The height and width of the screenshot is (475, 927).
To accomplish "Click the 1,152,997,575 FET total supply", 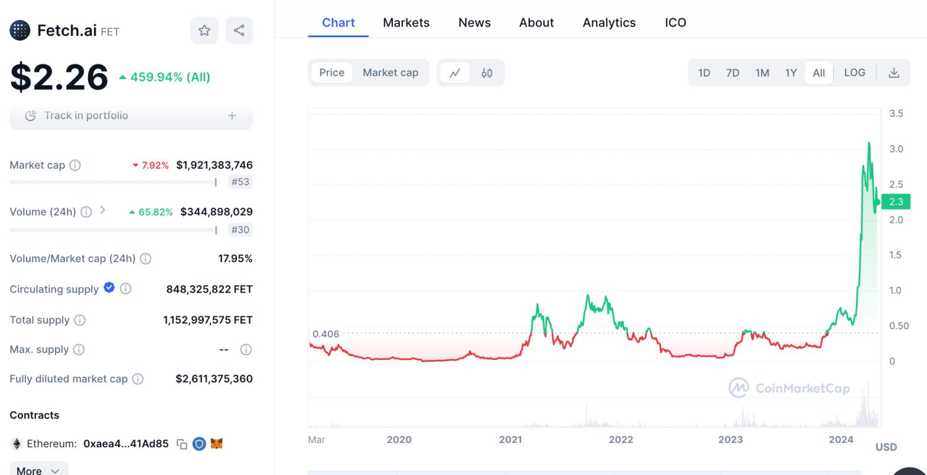I will [208, 320].
